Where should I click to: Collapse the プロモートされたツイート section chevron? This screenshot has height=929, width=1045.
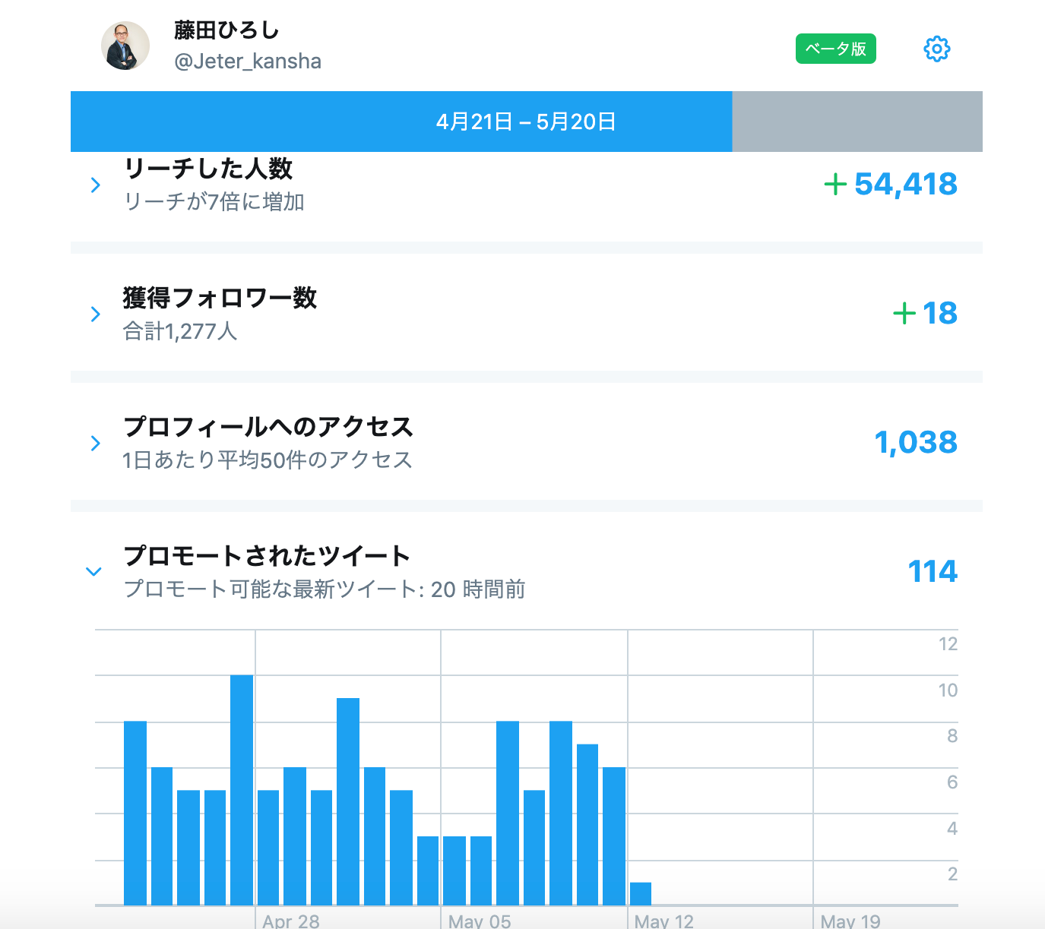coord(93,571)
